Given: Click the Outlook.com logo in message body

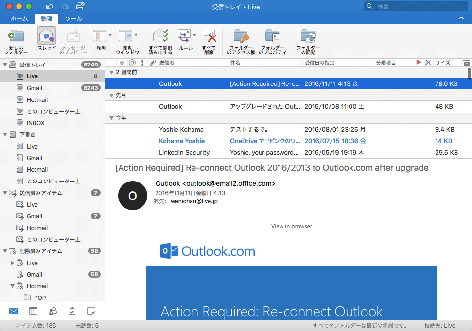Looking at the screenshot, I should point(208,251).
